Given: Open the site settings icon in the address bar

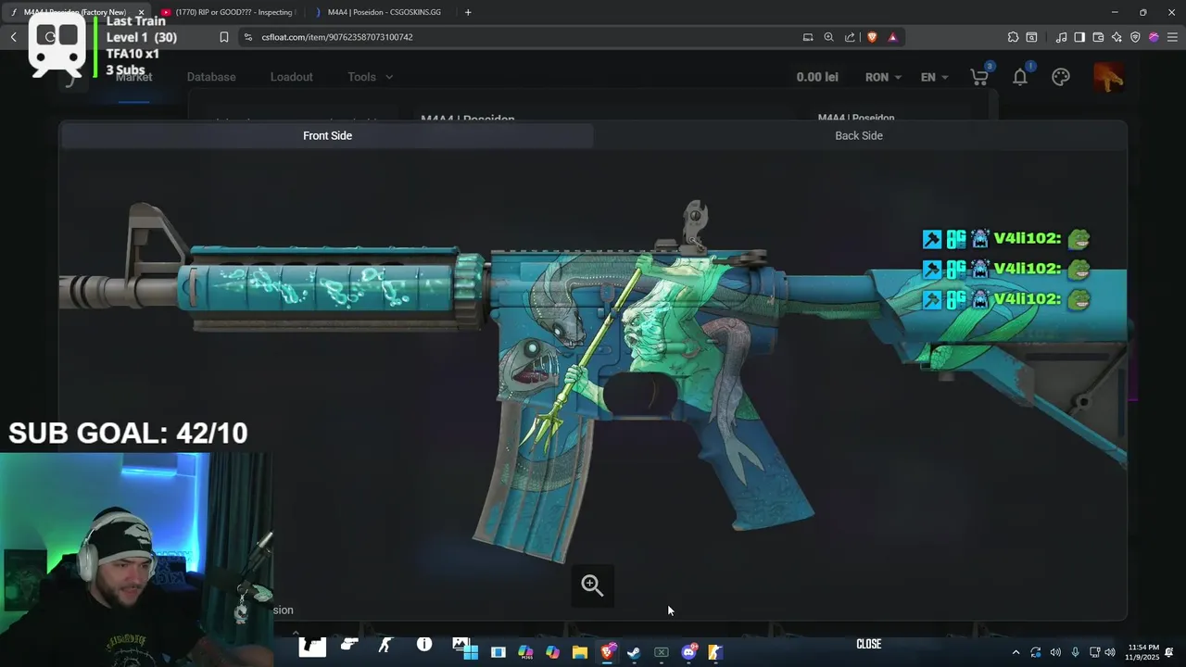Looking at the screenshot, I should coord(247,37).
